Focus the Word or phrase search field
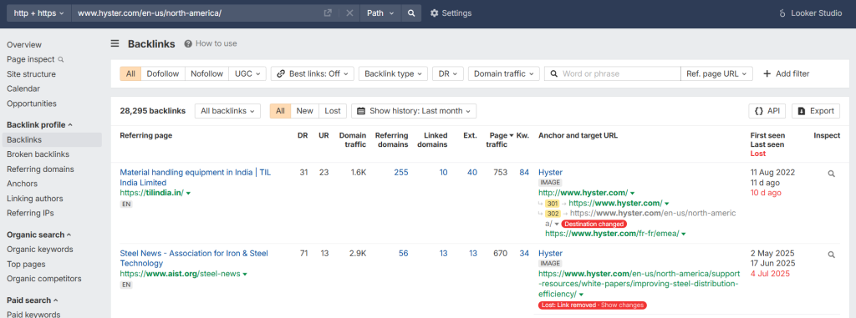Viewport: 856px width, 318px height. pos(613,73)
